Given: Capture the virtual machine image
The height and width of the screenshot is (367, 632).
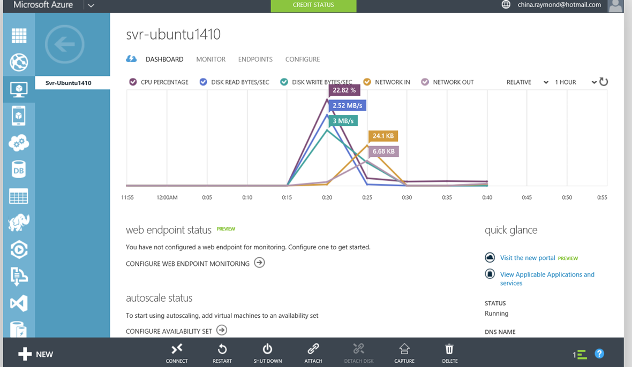Looking at the screenshot, I should click(x=404, y=353).
